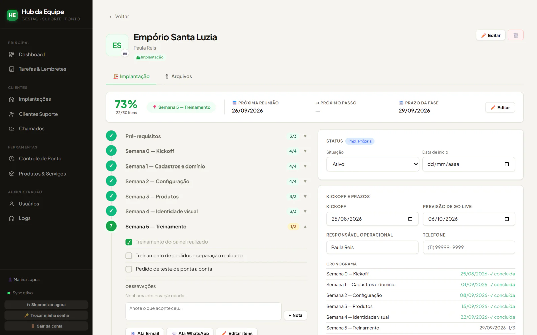Image resolution: width=537 pixels, height=335 pixels.
Task: Switch to the Arquivos tab
Action: pos(178,76)
